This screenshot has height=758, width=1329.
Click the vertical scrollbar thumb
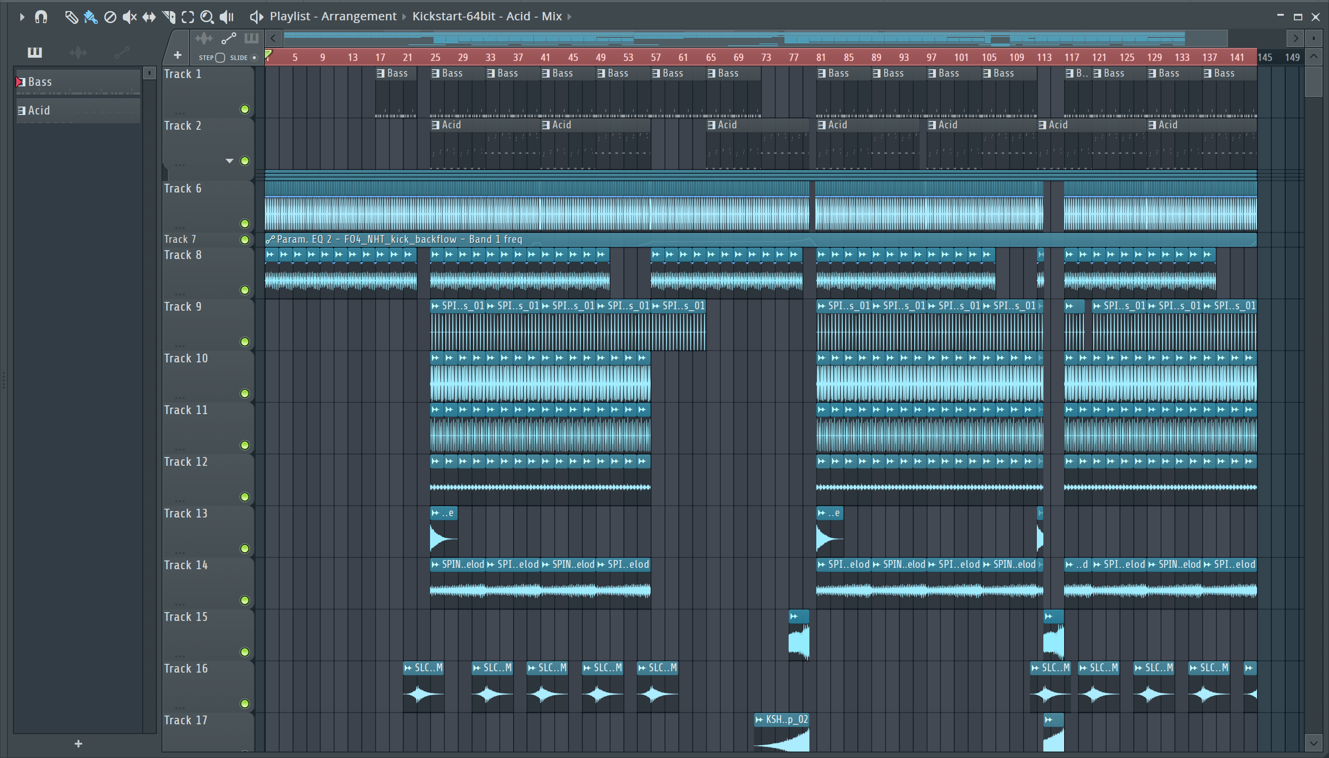[1314, 82]
